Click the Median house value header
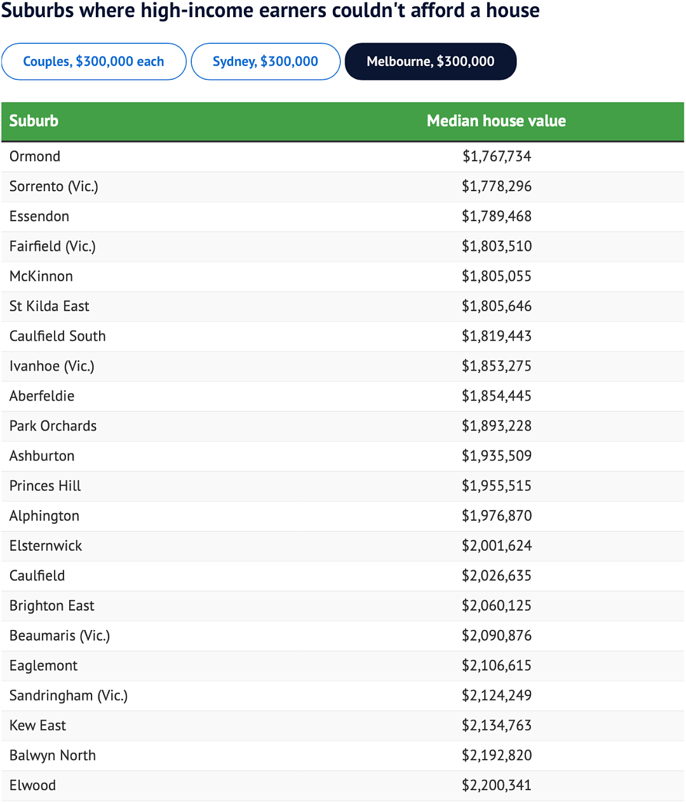This screenshot has height=804, width=686. coord(496,121)
